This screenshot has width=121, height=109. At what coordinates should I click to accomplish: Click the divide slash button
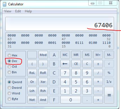[x=98, y=73]
